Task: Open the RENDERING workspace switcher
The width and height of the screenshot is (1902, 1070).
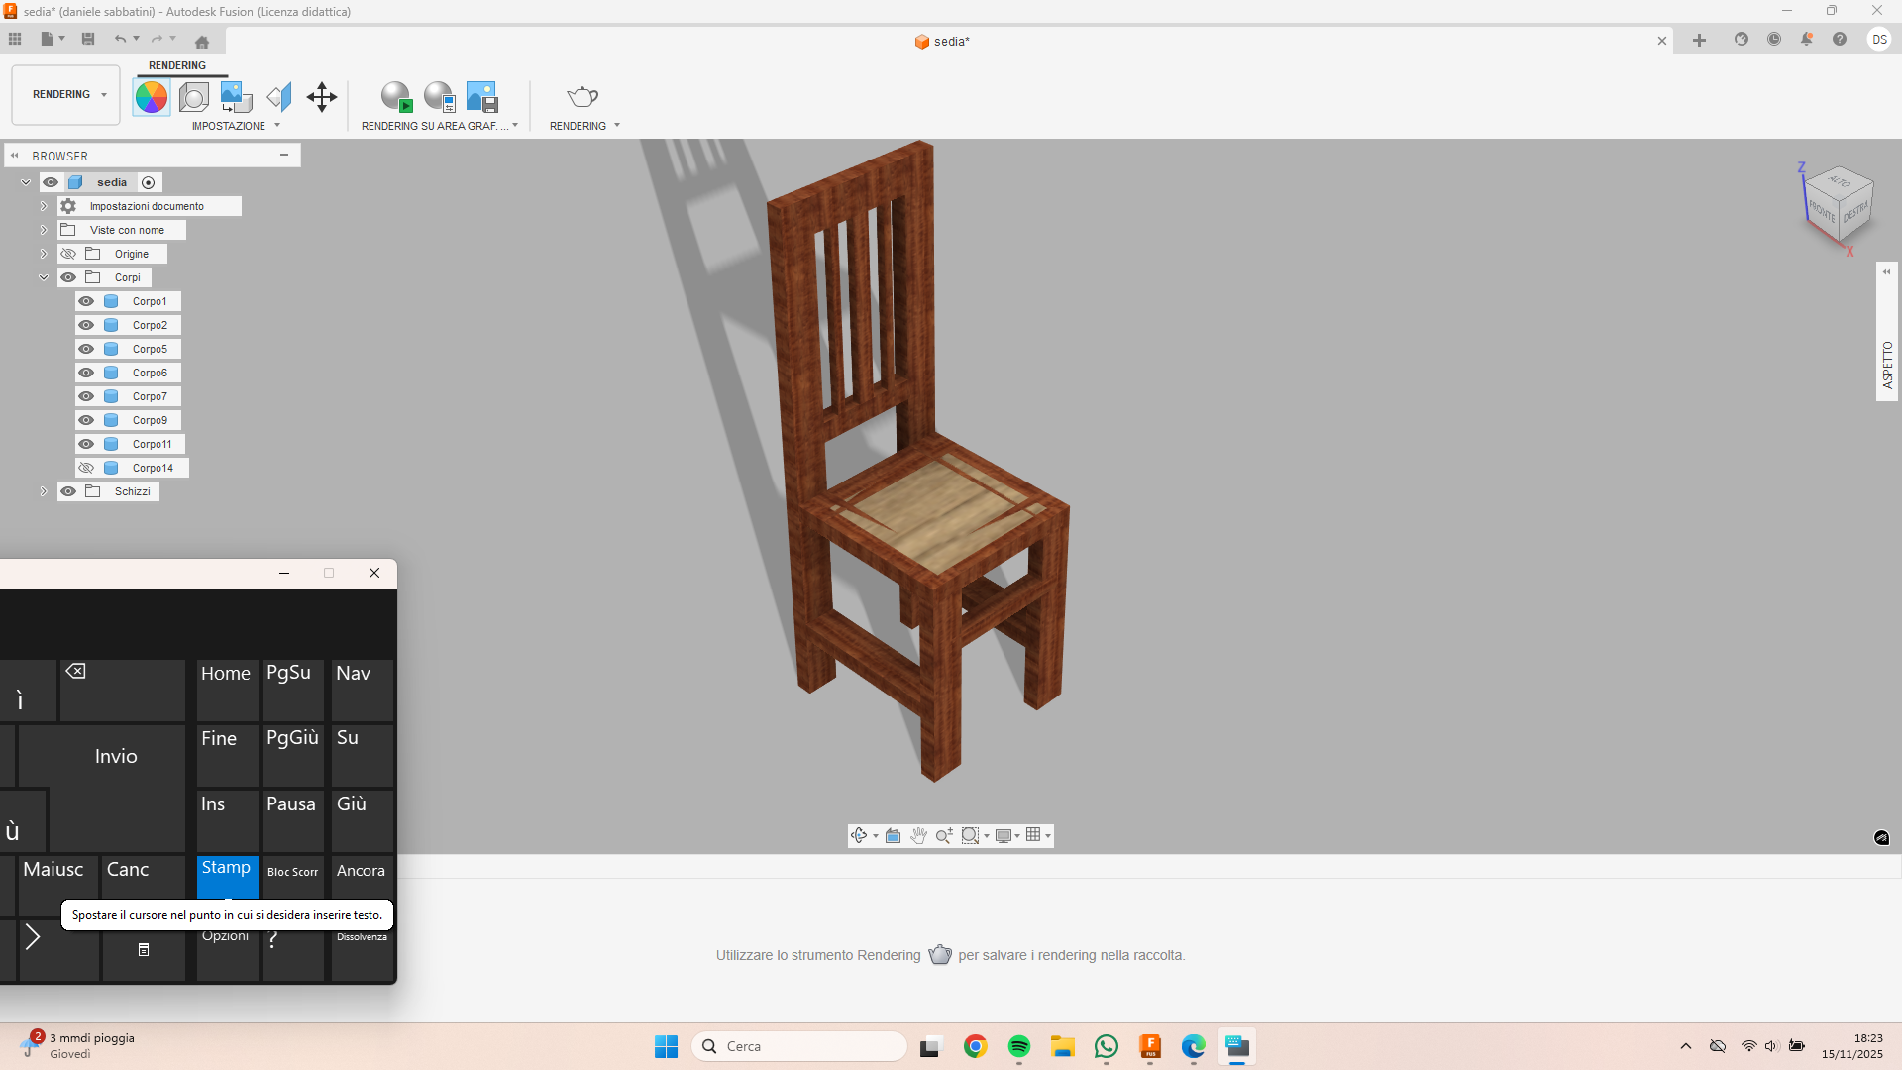Action: [64, 94]
